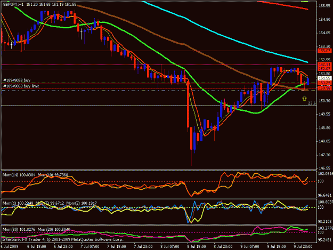The width and height of the screenshot is (333, 250).
Task: Select the #18949058 buy order label
Action: (x=17, y=80)
